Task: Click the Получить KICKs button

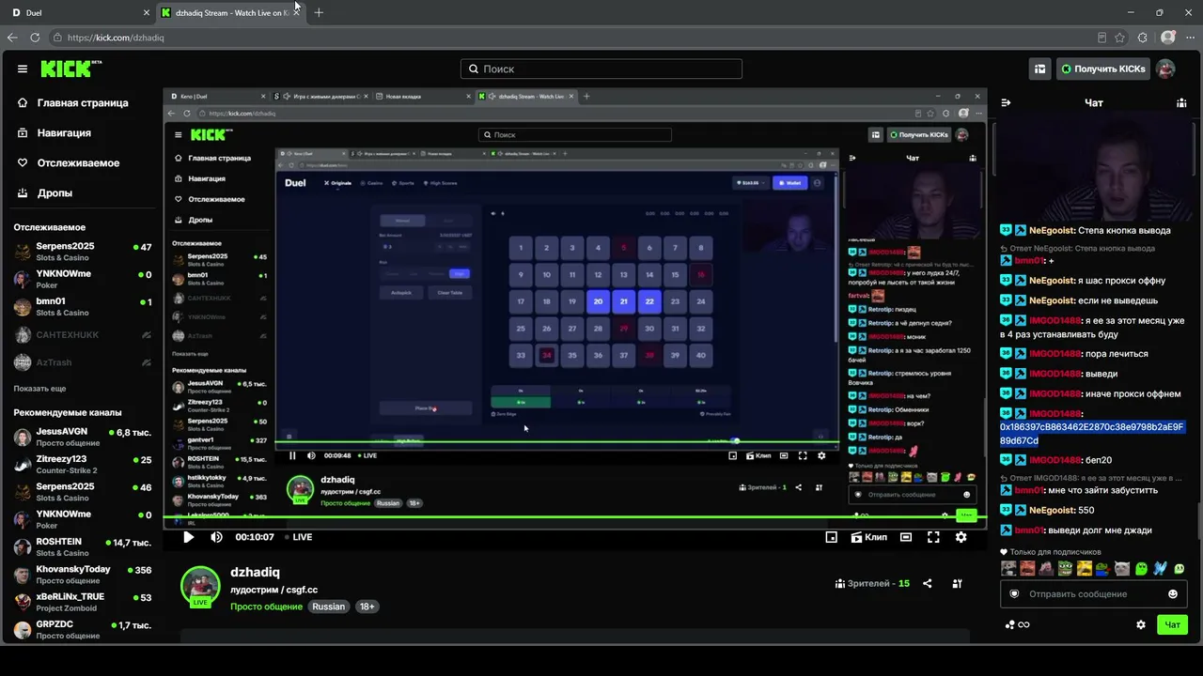Action: coord(1103,69)
